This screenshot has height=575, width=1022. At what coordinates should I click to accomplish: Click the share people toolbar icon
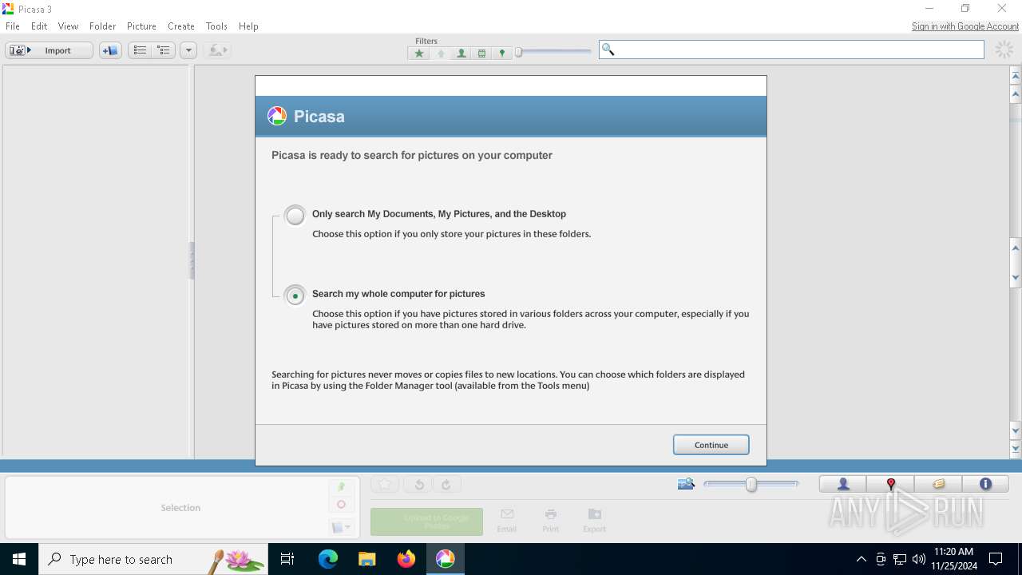click(217, 50)
